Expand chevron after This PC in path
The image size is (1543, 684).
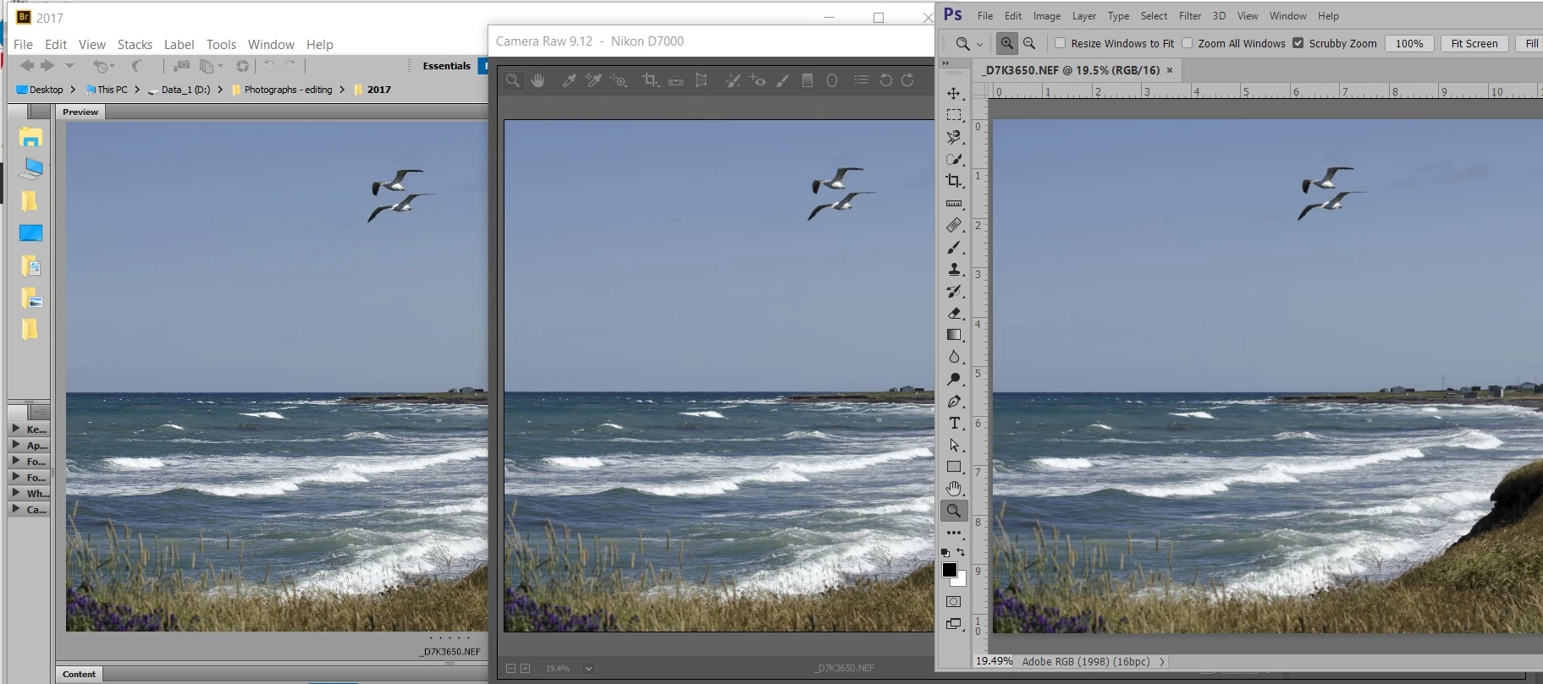click(136, 90)
